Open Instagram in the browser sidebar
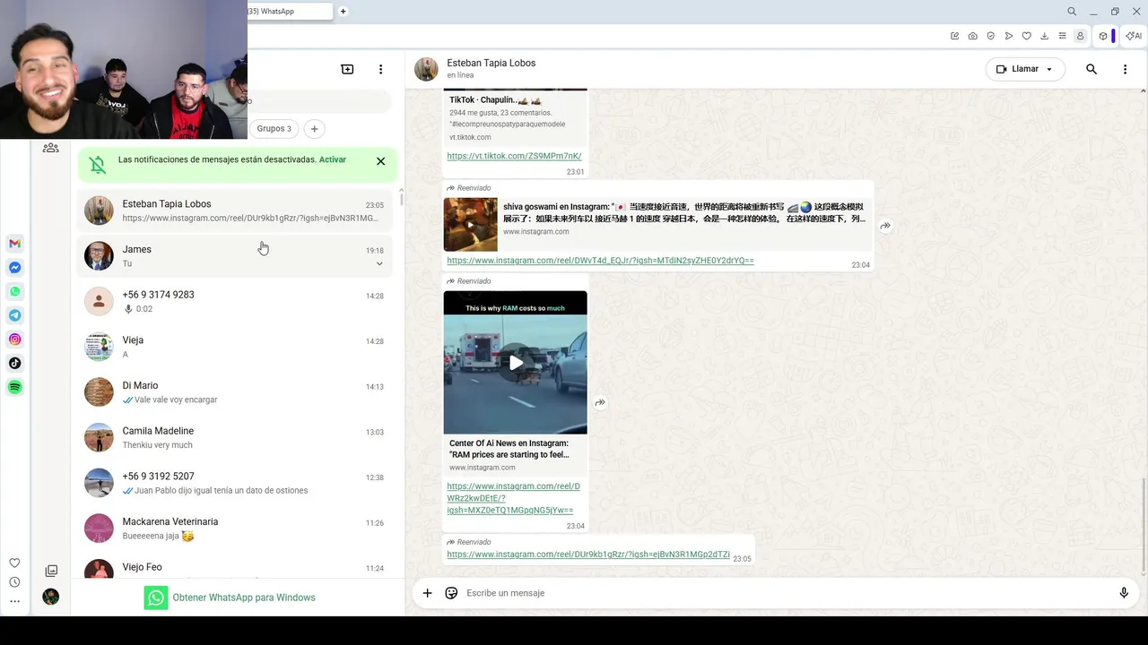The height and width of the screenshot is (645, 1148). coord(14,340)
